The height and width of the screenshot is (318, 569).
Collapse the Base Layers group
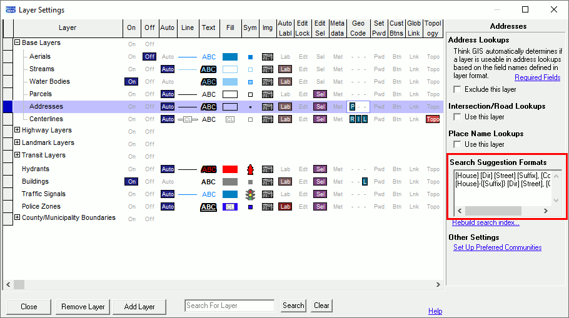(x=18, y=43)
